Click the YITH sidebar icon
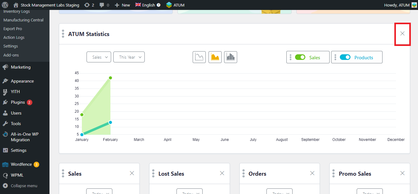418x194 pixels. (x=5, y=92)
